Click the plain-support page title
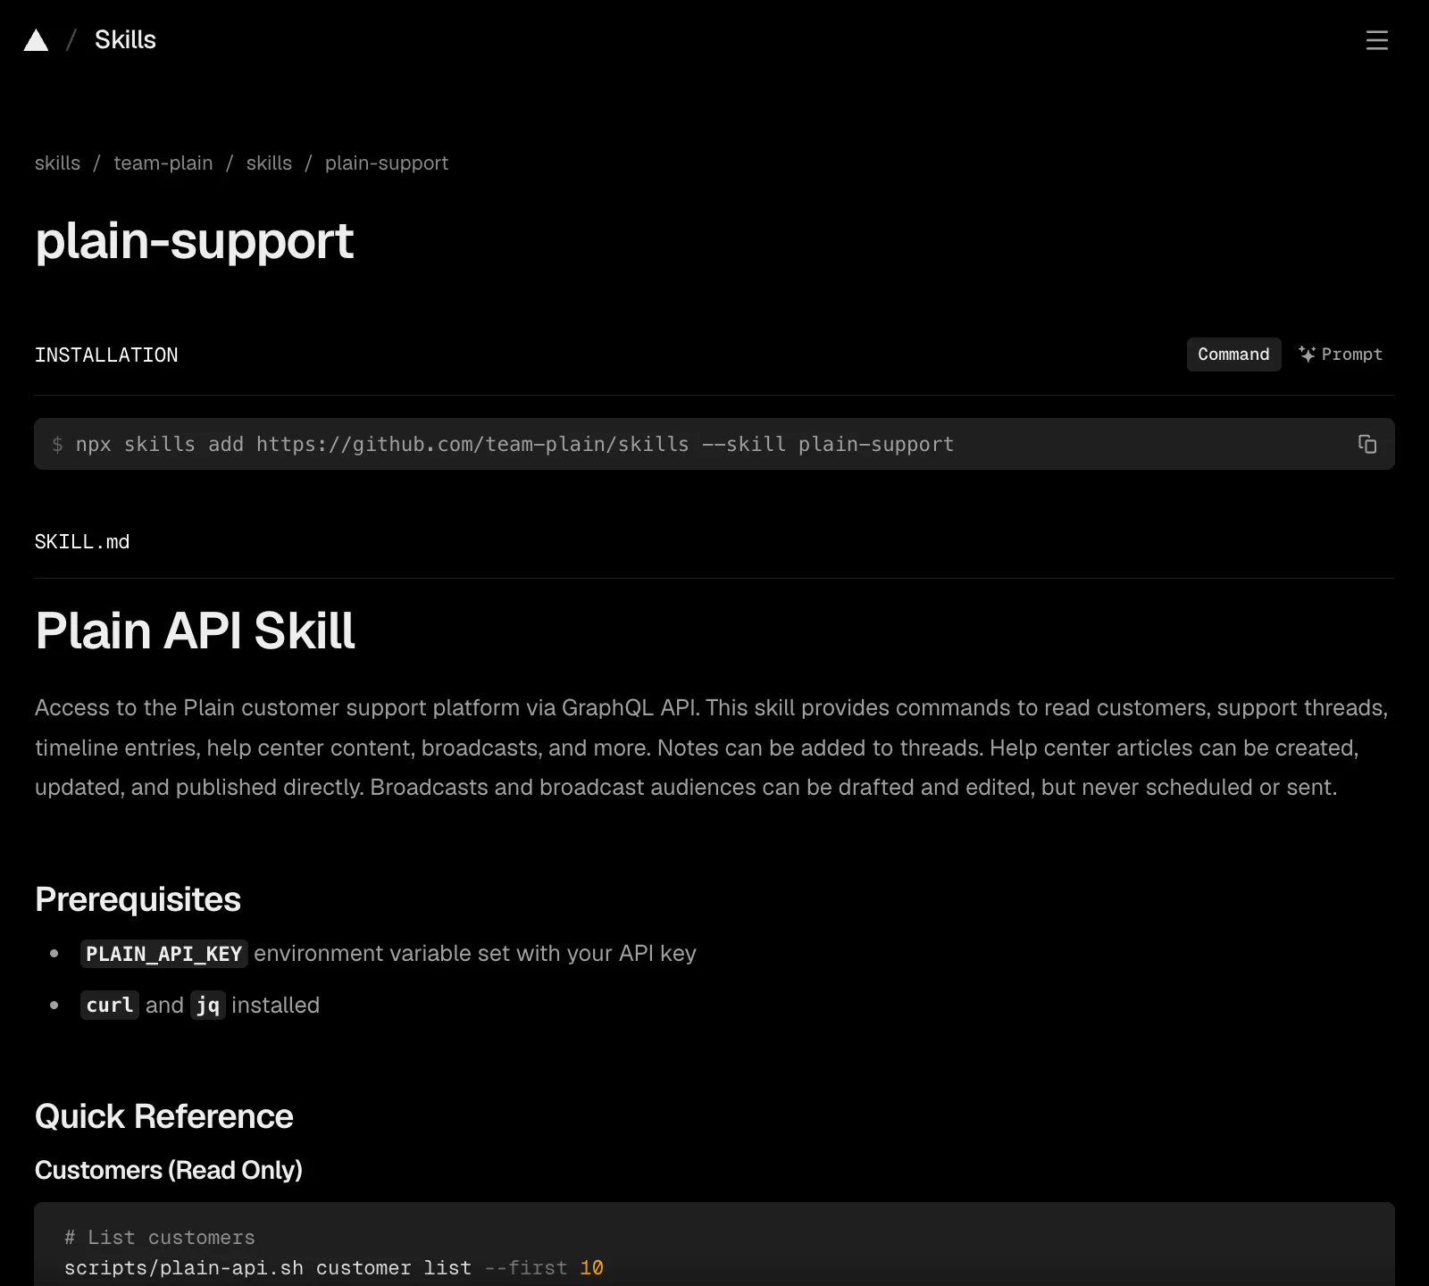Screen dimensions: 1429x1286 click(x=194, y=241)
